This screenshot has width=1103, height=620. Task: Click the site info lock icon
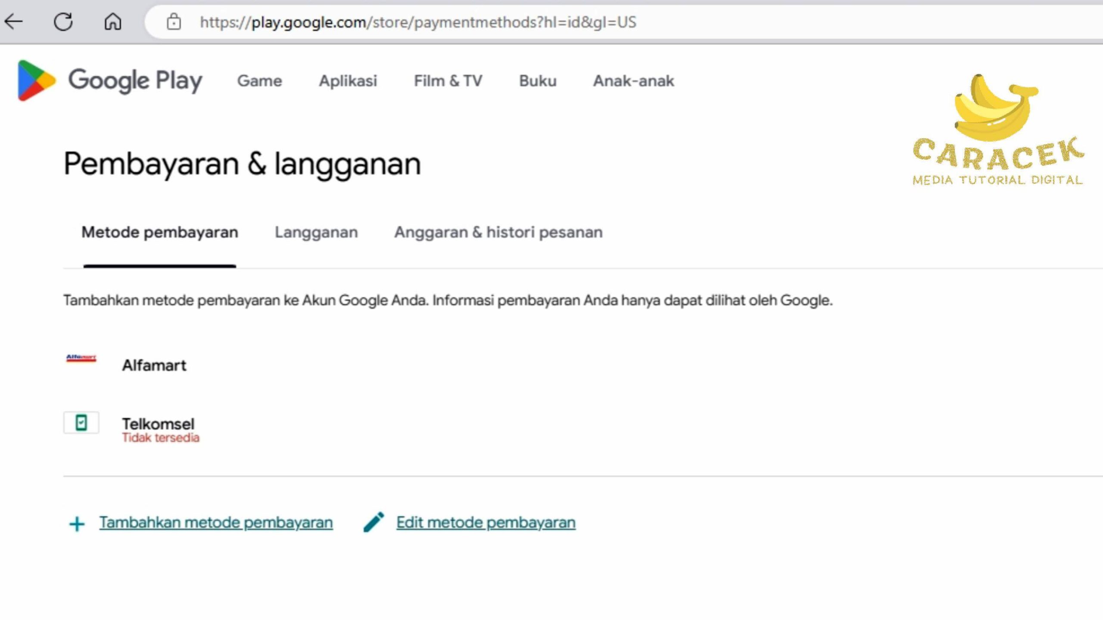click(x=174, y=22)
